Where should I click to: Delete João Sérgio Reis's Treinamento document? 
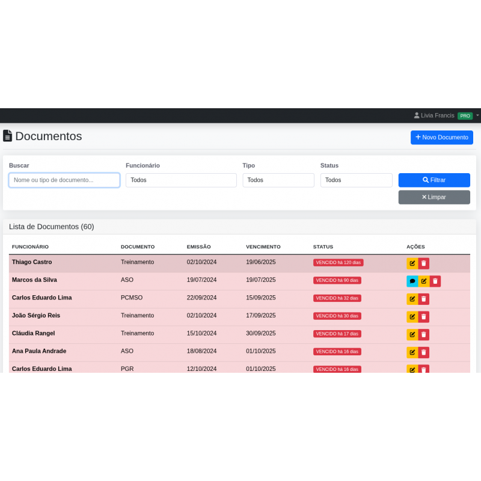pos(424,317)
